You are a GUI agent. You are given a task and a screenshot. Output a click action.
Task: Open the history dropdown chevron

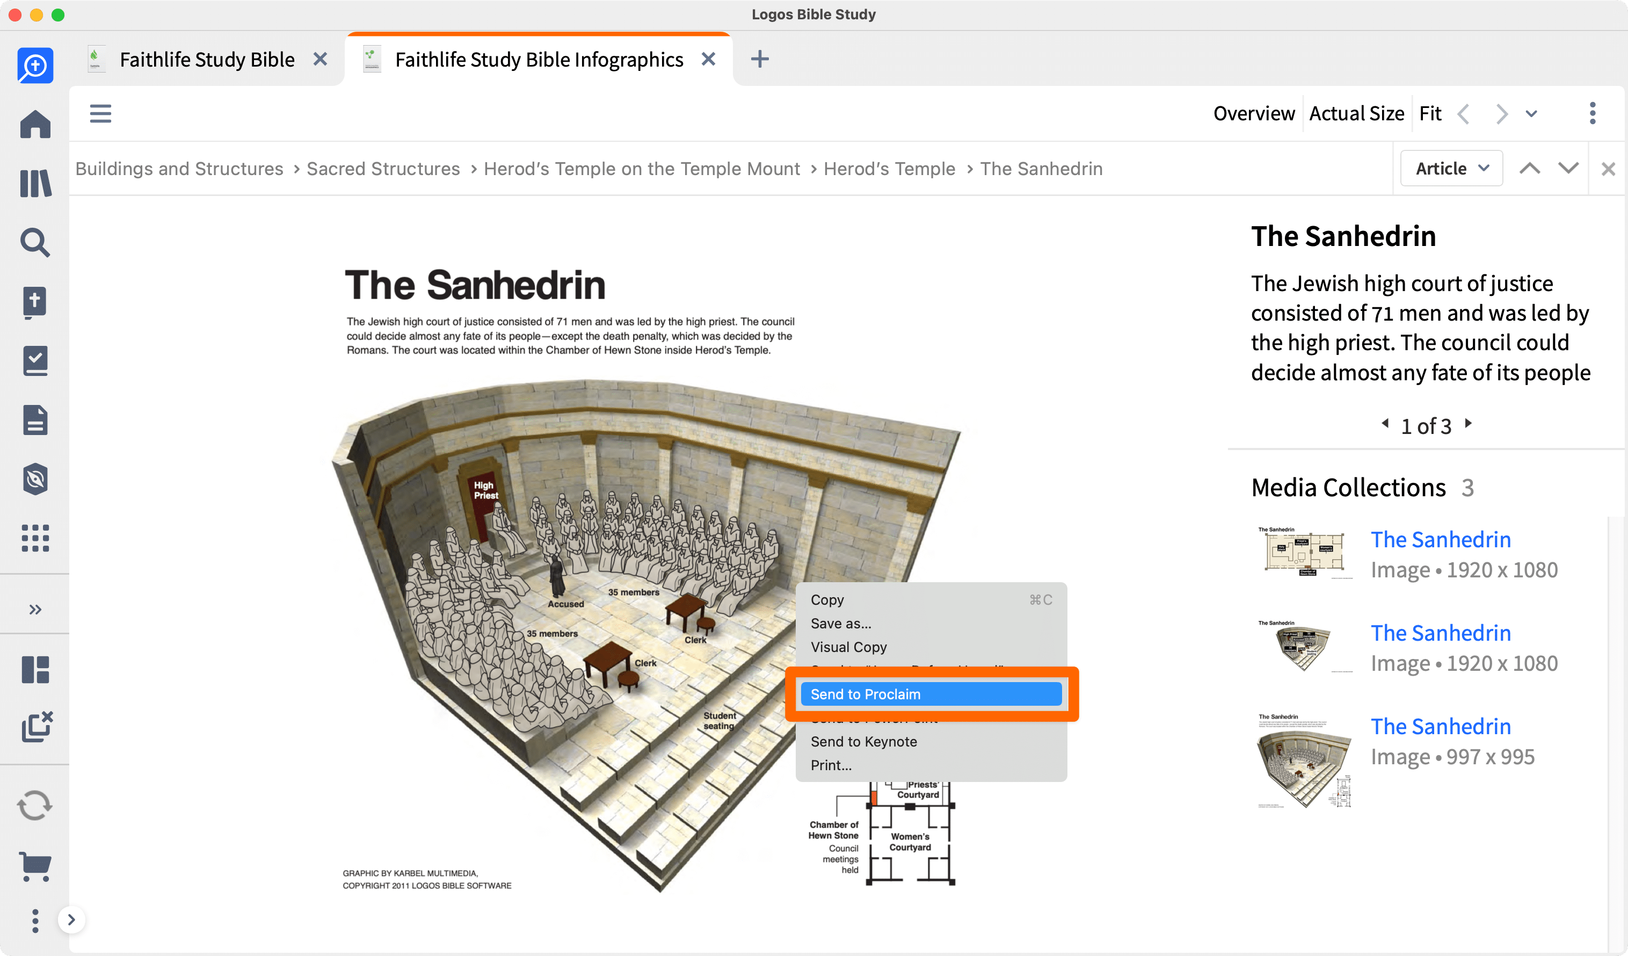click(1531, 114)
